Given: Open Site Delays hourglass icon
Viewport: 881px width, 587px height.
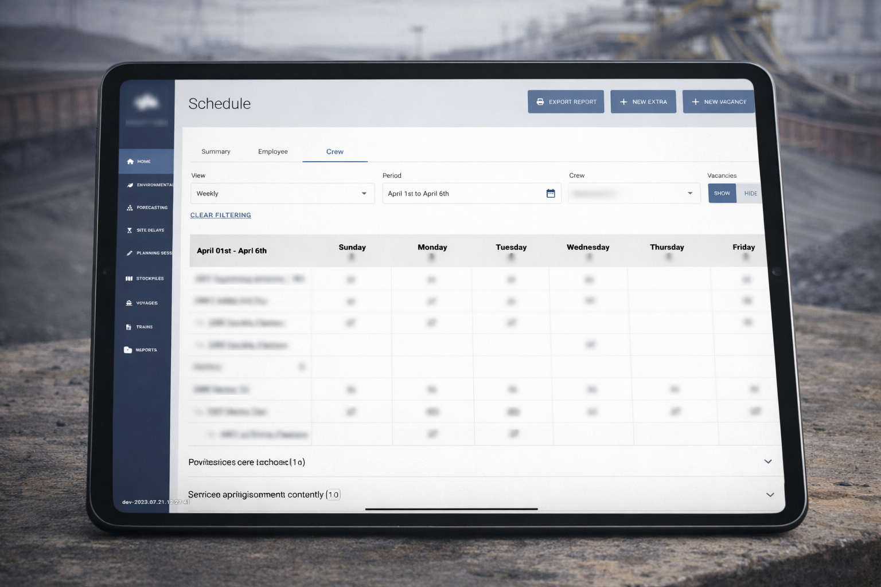Looking at the screenshot, I should click(x=130, y=230).
